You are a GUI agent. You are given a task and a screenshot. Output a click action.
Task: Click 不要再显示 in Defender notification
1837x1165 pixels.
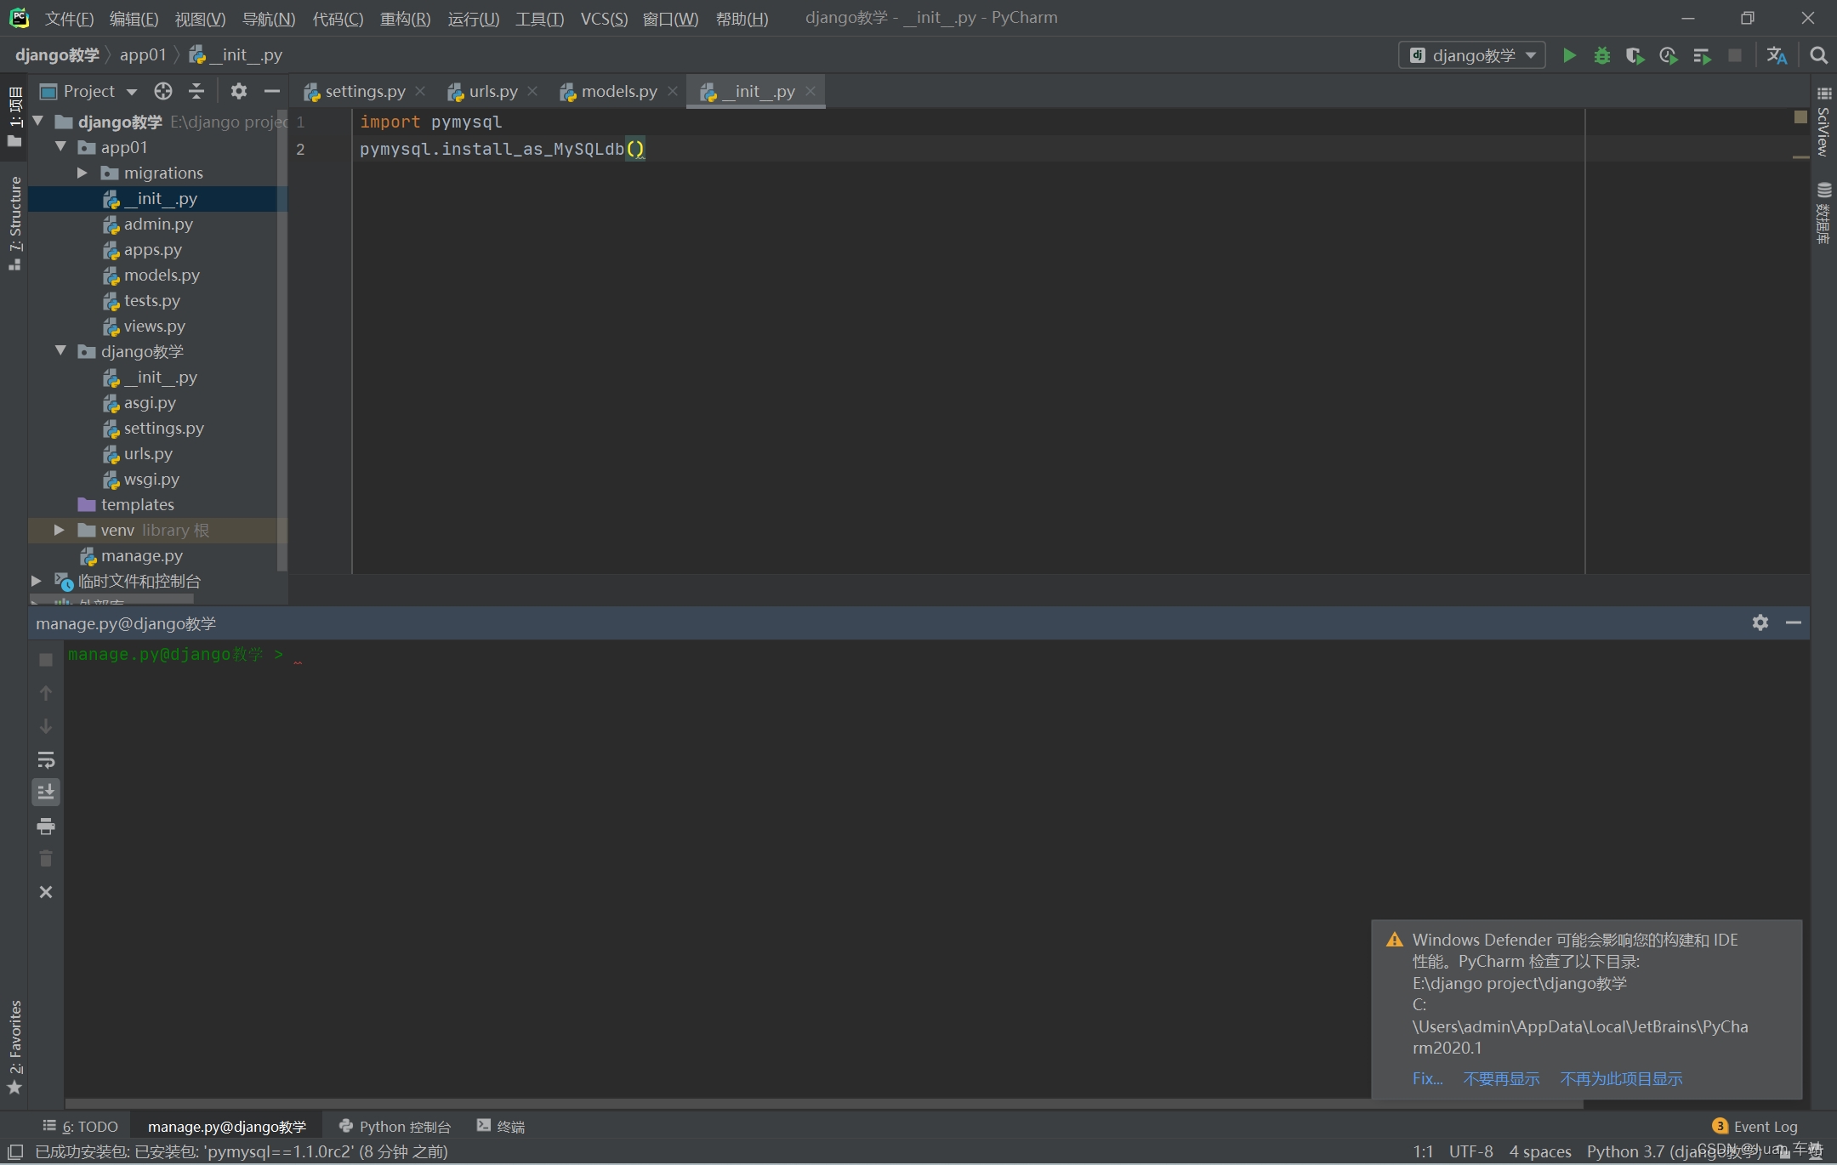tap(1501, 1078)
